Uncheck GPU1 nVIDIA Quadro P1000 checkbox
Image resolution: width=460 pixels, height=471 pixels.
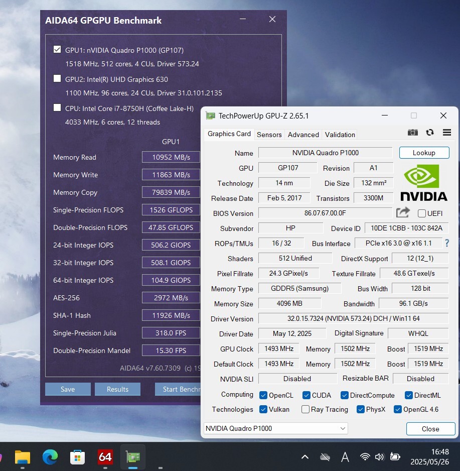57,49
